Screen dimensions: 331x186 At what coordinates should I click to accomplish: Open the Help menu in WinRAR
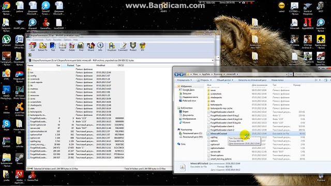[76, 40]
